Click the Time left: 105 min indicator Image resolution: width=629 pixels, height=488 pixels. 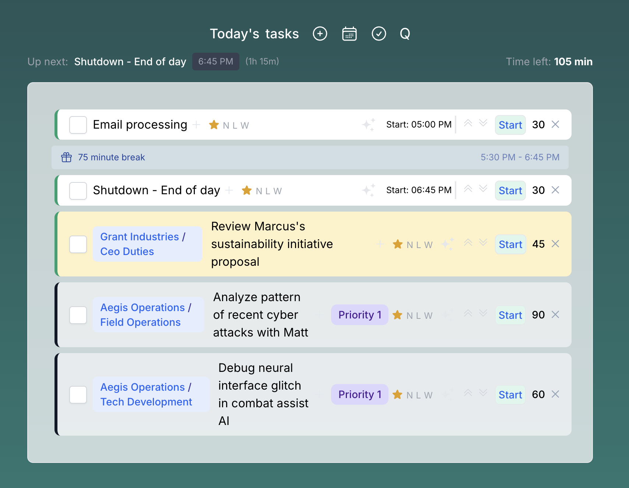click(549, 62)
